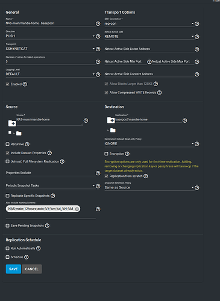Expand the Snapshot Retention Policy dropdown

(x=149, y=188)
